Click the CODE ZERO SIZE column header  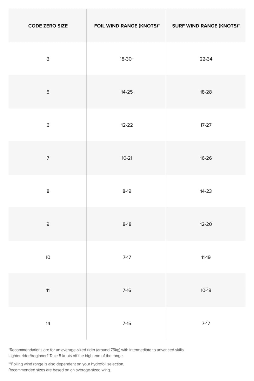coord(48,26)
